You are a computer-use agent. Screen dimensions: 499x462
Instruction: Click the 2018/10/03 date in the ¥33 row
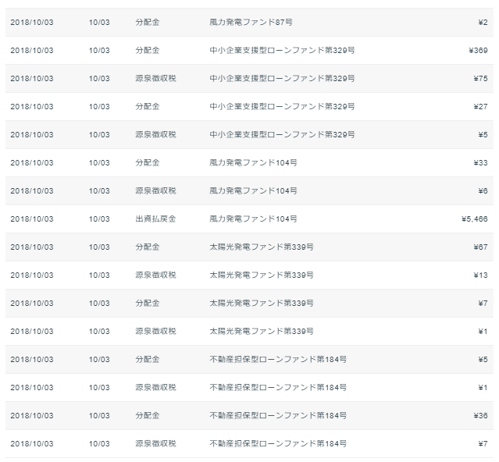click(x=32, y=163)
